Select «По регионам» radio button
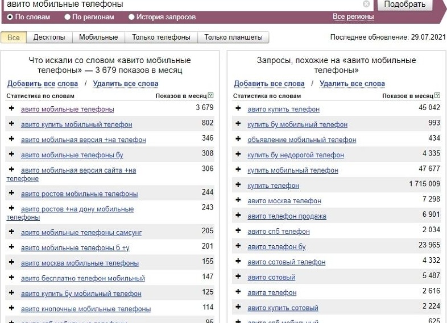The height and width of the screenshot is (323, 447). point(67,17)
